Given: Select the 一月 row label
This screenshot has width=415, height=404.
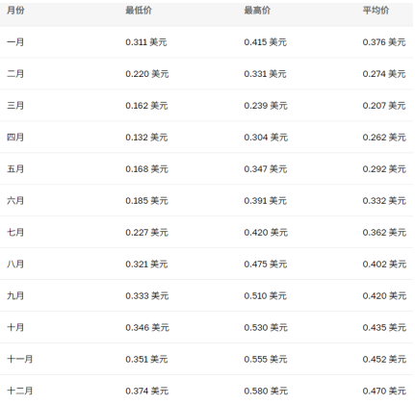Looking at the screenshot, I should coord(15,42).
